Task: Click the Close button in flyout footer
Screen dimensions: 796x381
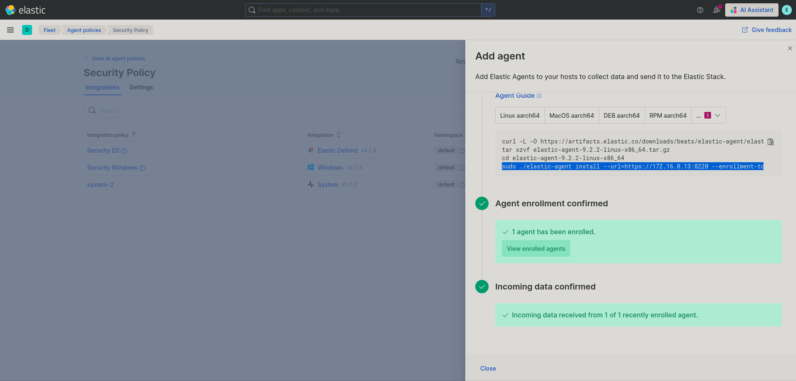Action: pos(488,369)
